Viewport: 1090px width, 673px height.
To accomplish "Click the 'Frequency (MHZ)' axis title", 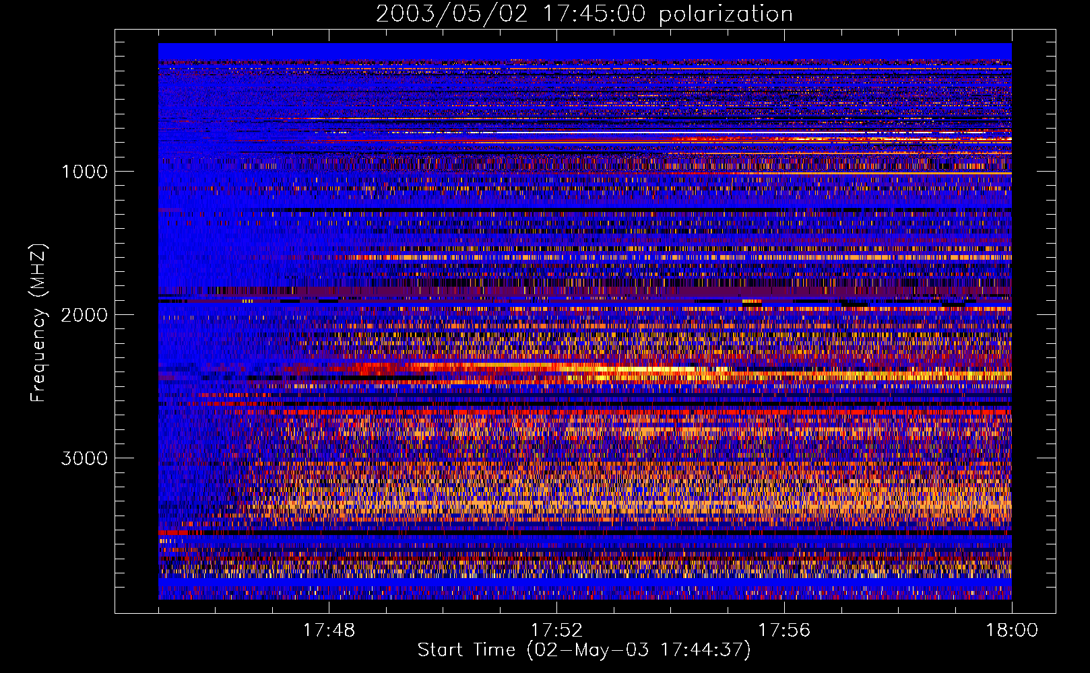I will point(38,323).
